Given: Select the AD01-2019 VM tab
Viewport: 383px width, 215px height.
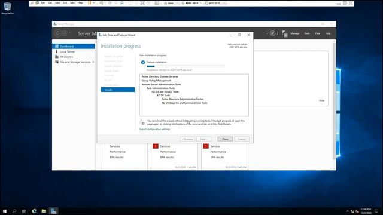Looking at the screenshot, I should point(191,3).
